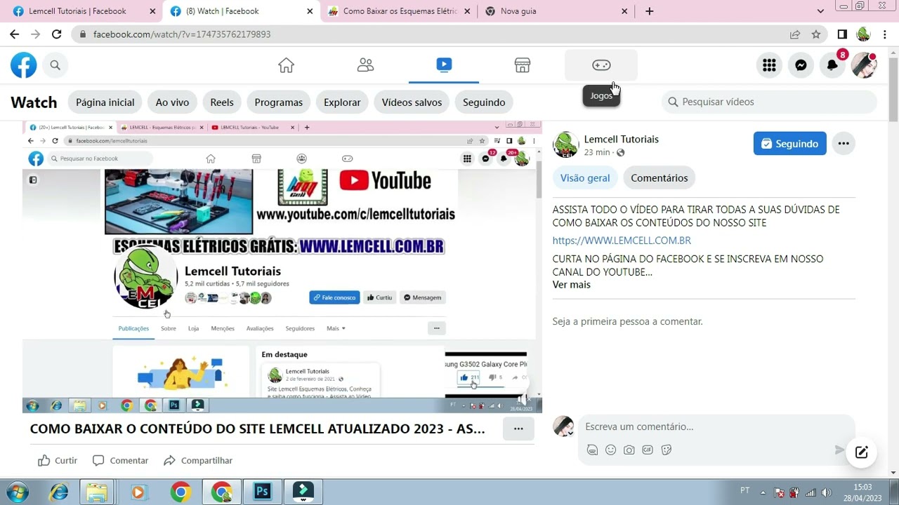Reload the page in Chrome
This screenshot has height=505, width=899.
click(56, 34)
